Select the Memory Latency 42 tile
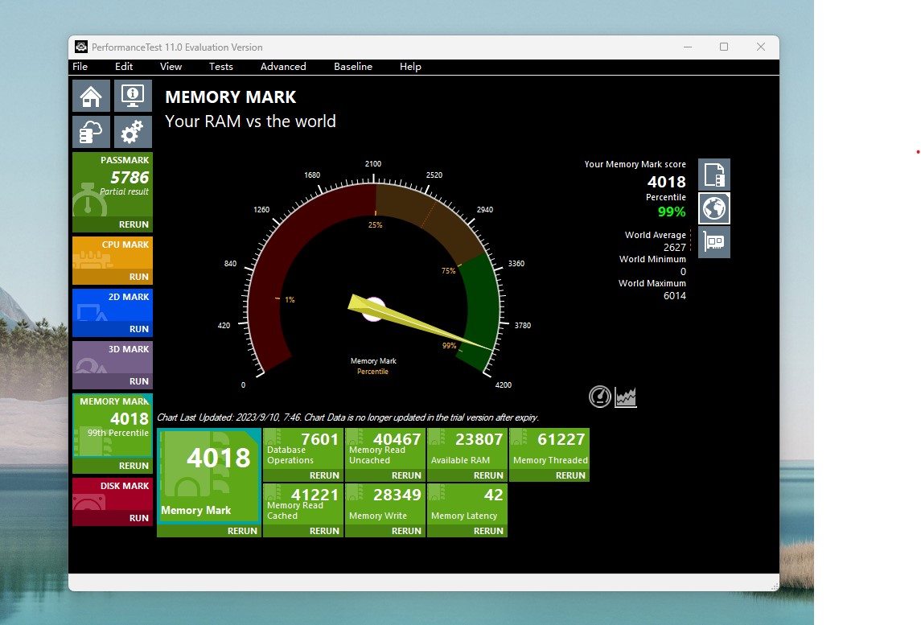 [x=467, y=504]
